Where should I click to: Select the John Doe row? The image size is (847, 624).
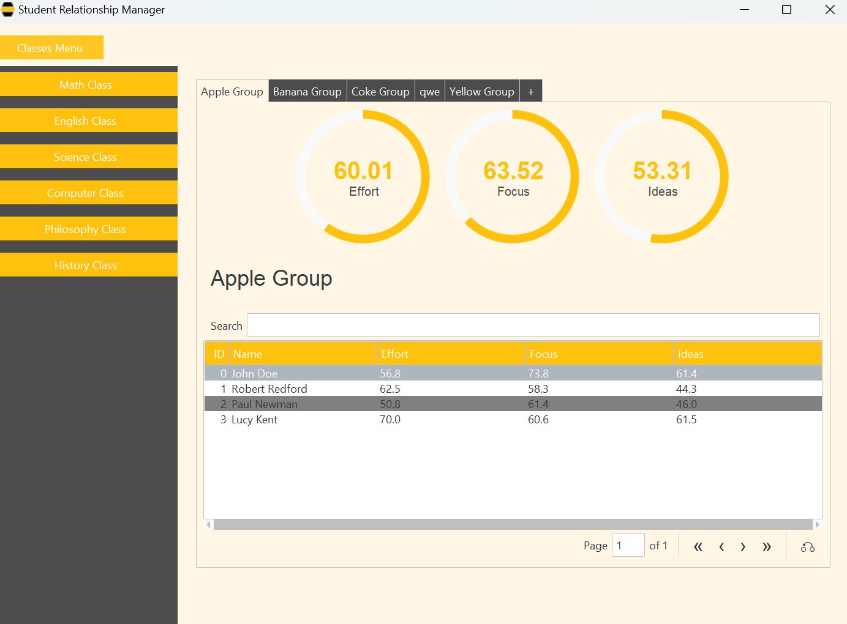tap(513, 373)
